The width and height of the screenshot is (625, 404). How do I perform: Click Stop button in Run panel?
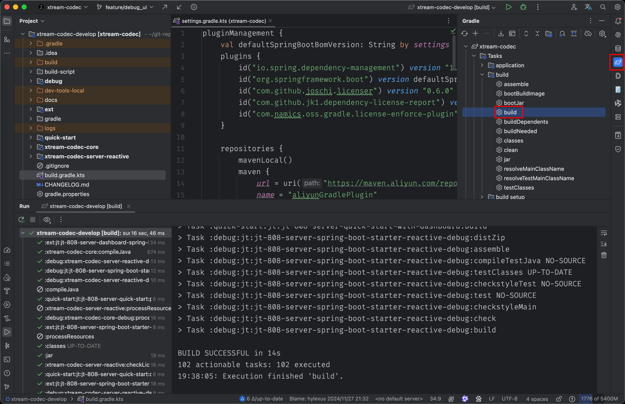[33, 220]
